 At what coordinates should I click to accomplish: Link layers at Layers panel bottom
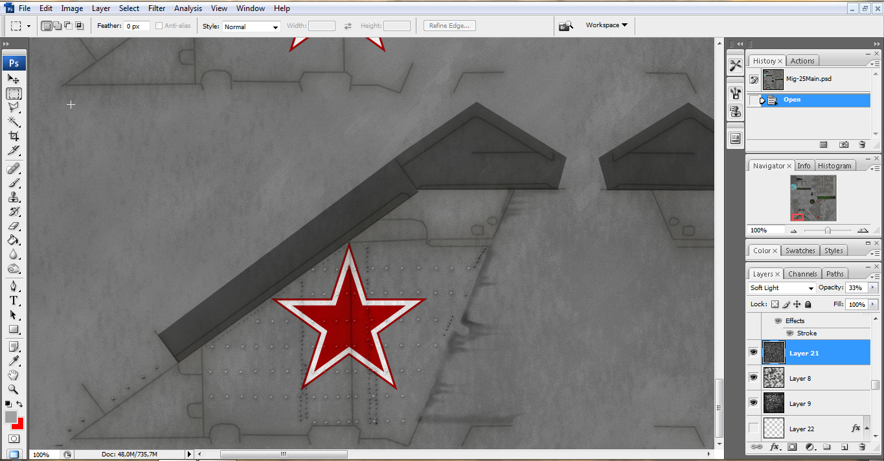click(756, 447)
